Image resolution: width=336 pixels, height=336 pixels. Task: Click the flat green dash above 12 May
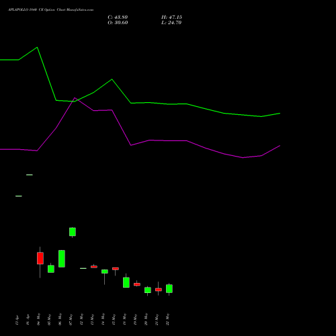point(83,268)
